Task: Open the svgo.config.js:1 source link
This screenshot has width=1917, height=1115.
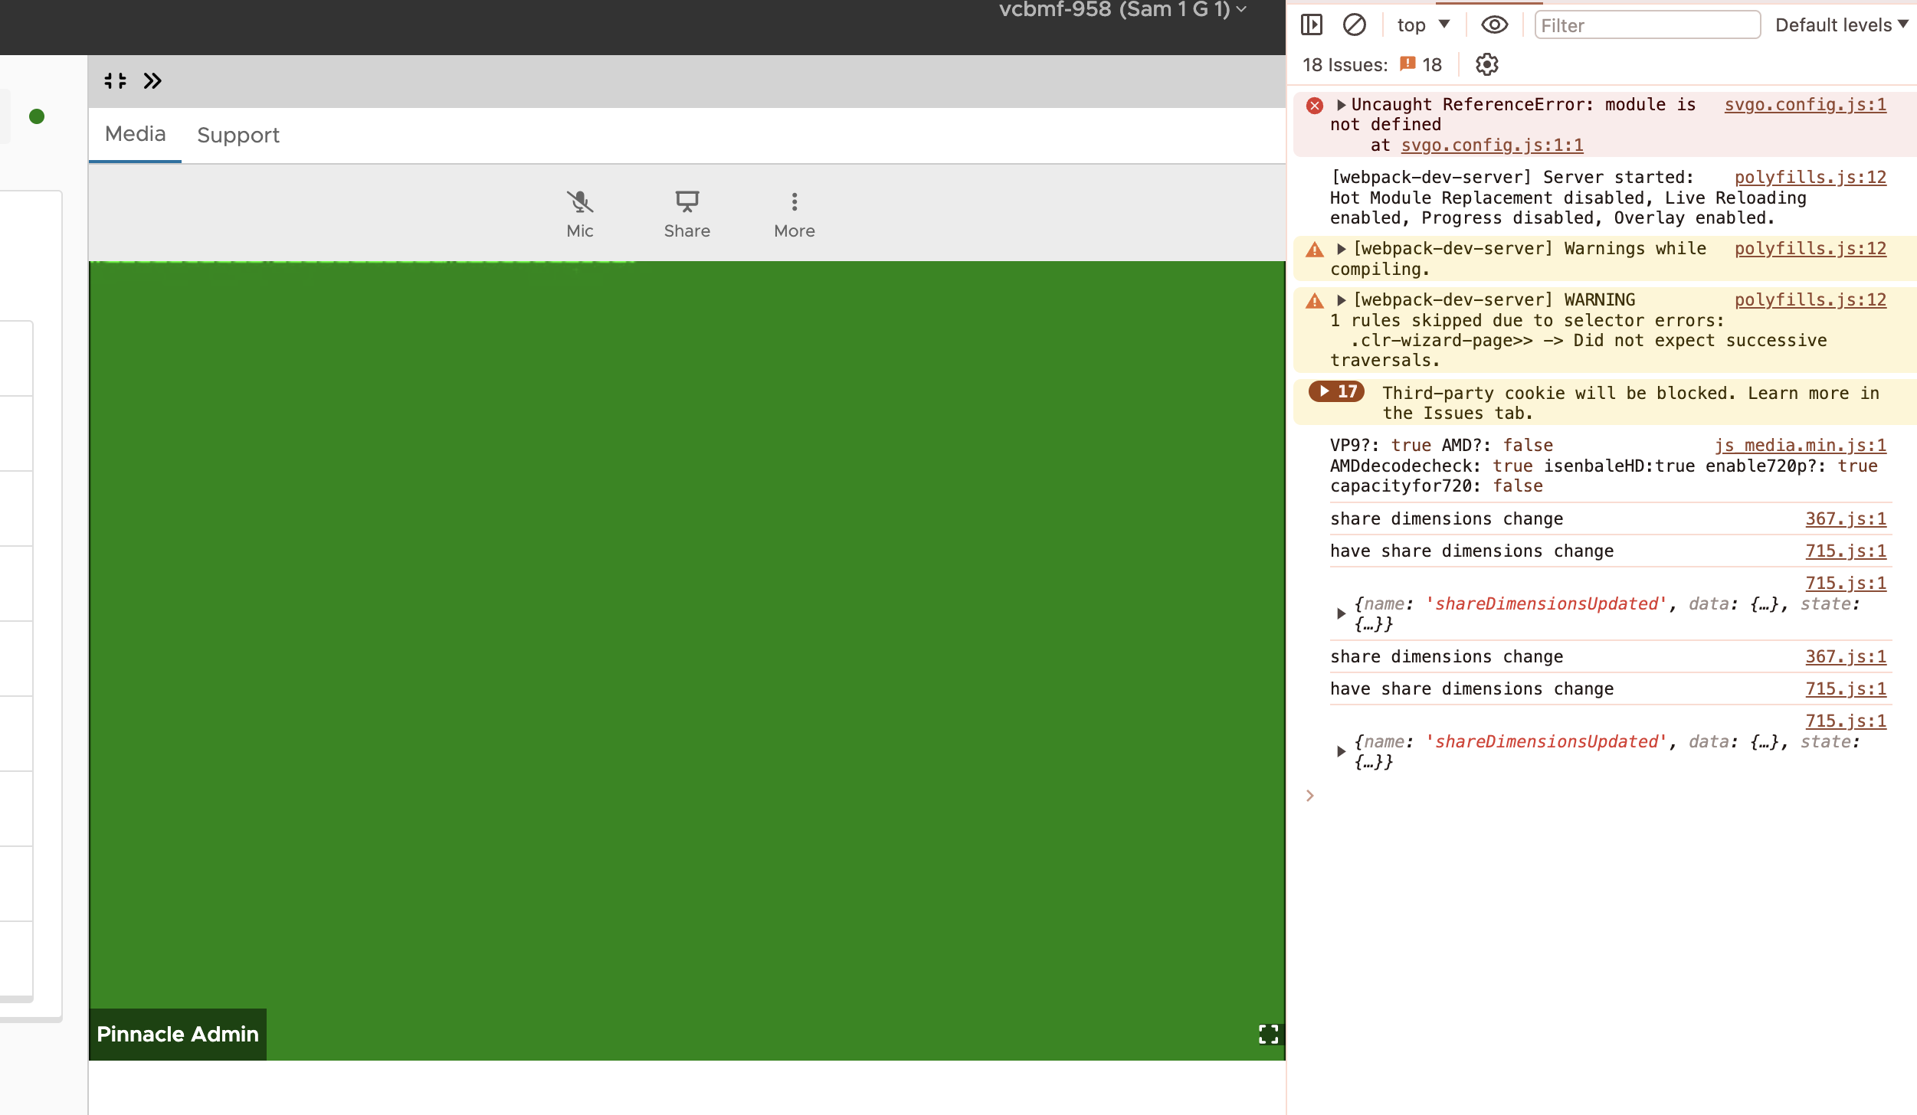Action: pos(1804,105)
